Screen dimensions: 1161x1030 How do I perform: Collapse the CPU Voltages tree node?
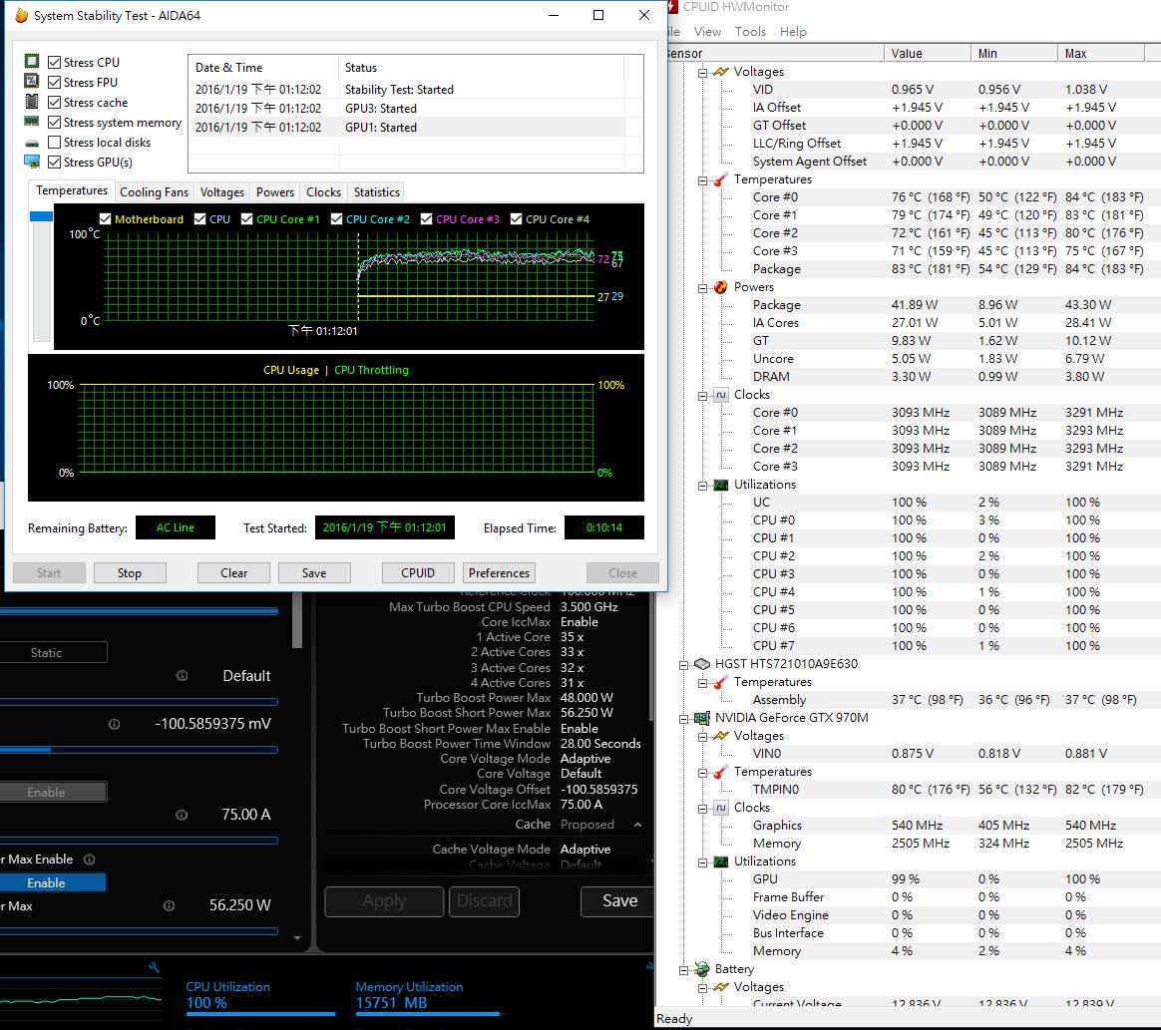pyautogui.click(x=702, y=73)
